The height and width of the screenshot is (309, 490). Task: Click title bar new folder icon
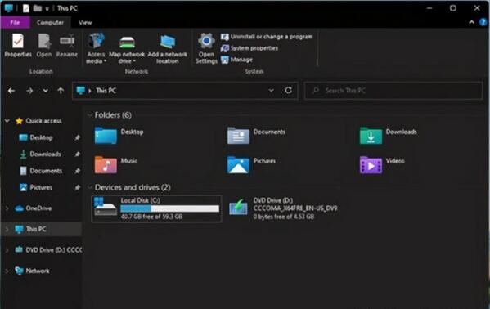click(x=38, y=8)
